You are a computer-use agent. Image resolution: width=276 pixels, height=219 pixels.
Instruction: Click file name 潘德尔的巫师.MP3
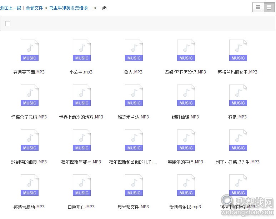(x=185, y=162)
